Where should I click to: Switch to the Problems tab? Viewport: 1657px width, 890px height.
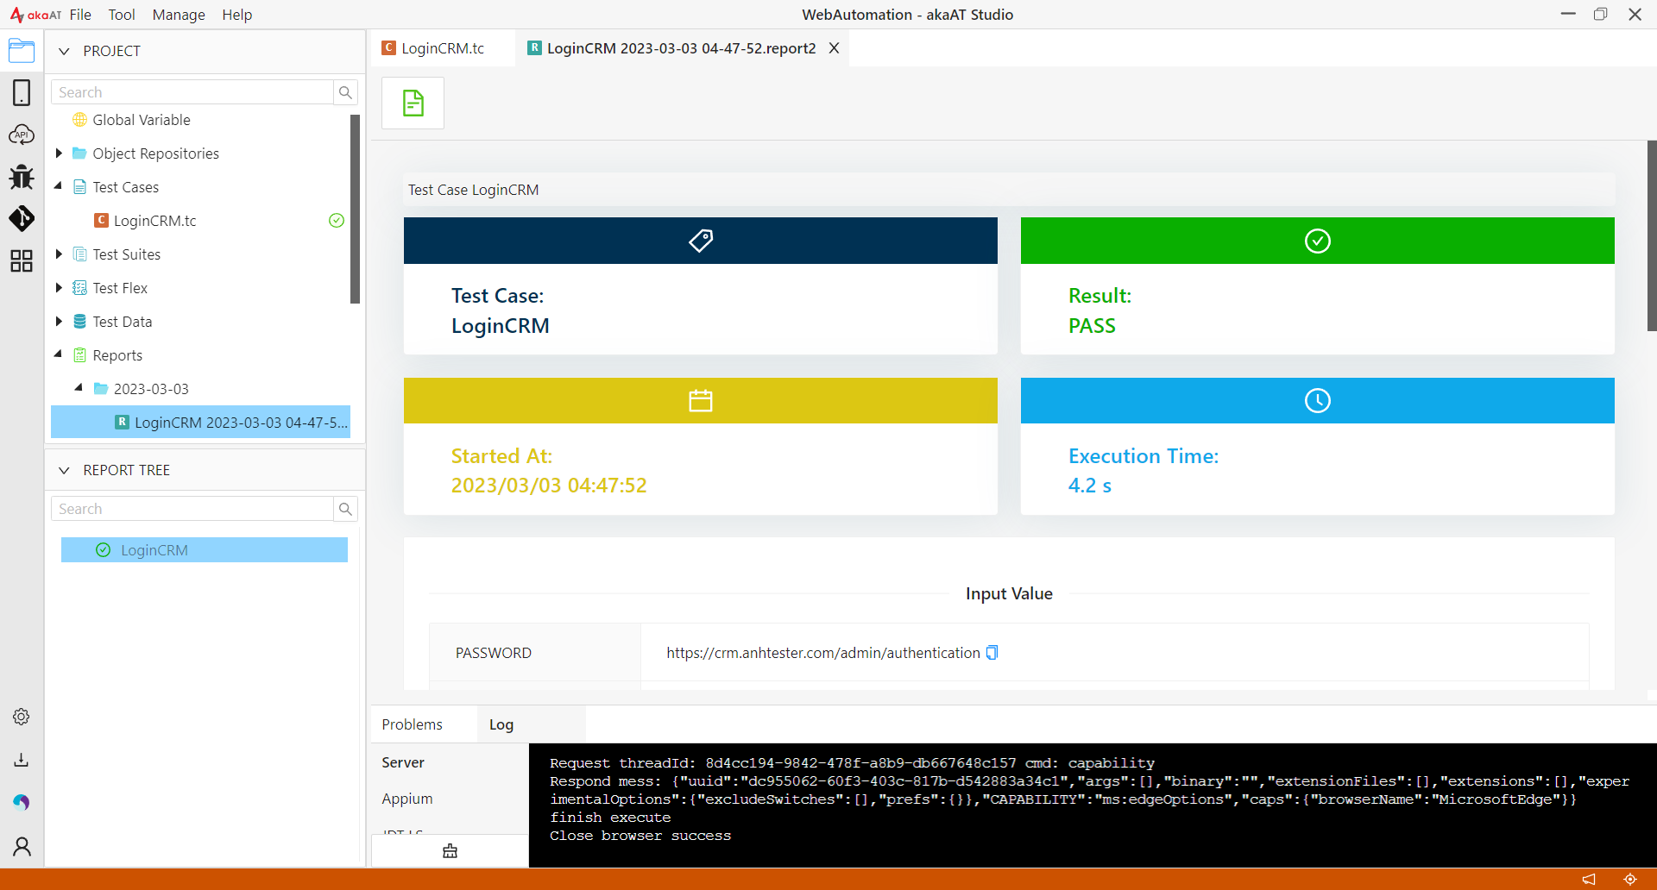[413, 724]
